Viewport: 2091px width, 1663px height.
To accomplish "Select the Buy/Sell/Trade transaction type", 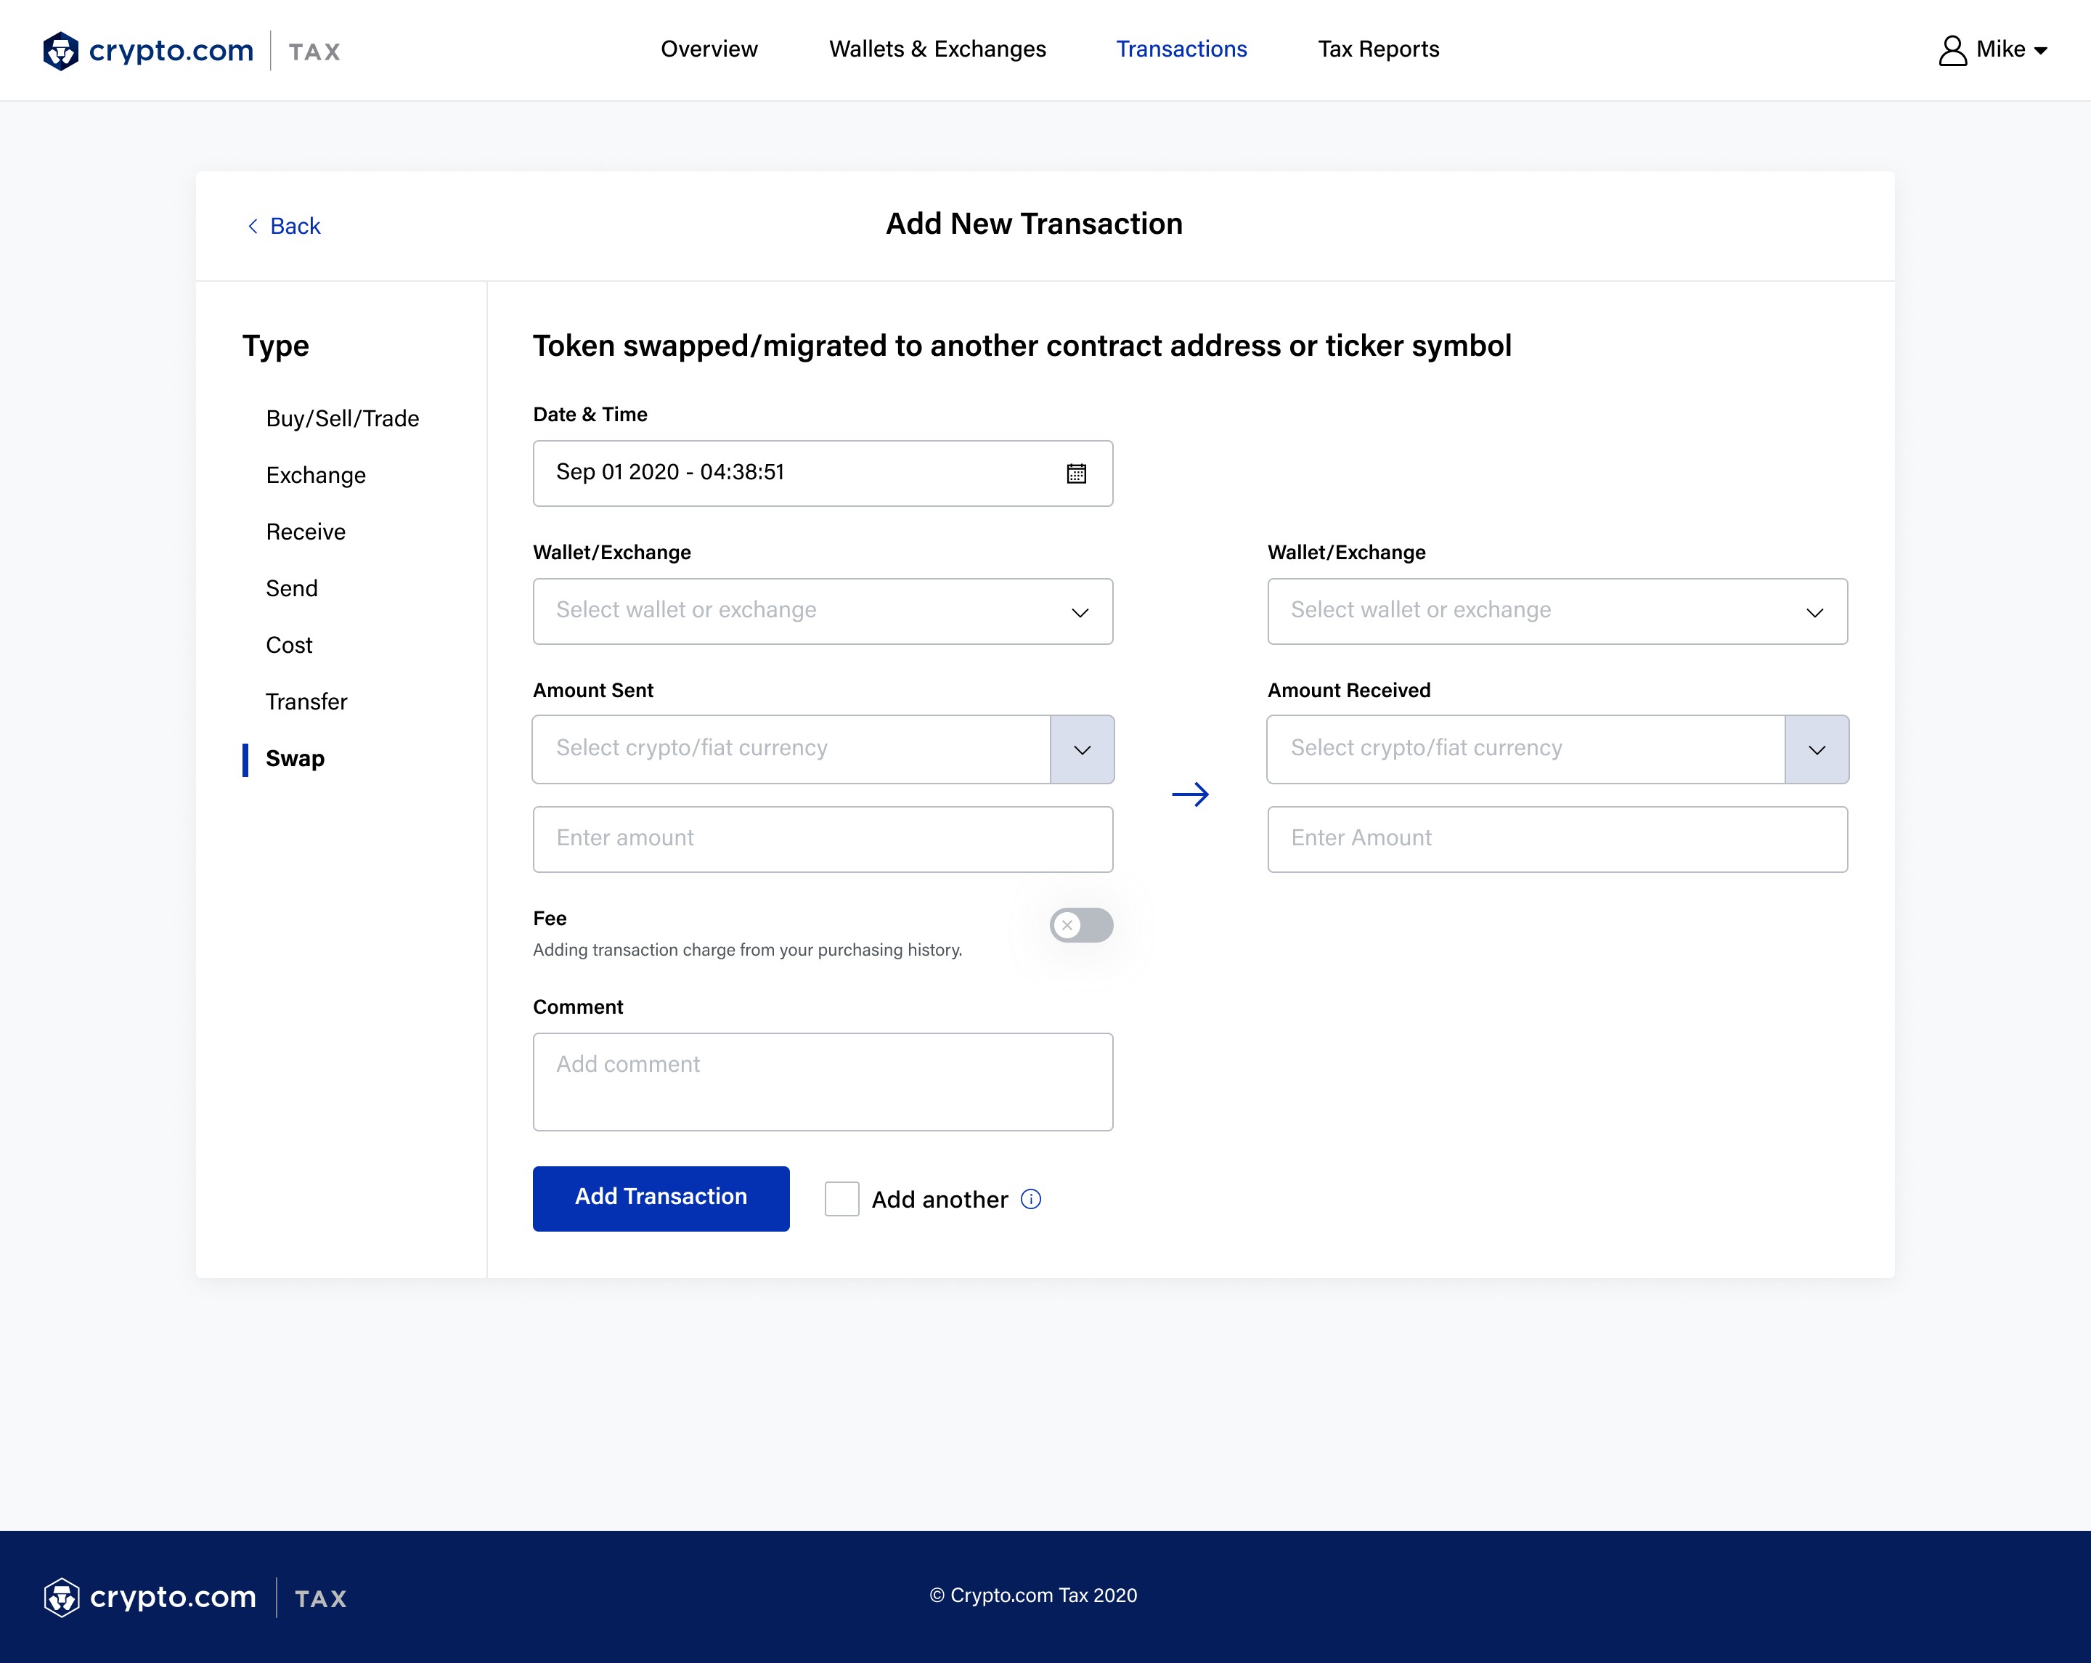I will [x=343, y=418].
